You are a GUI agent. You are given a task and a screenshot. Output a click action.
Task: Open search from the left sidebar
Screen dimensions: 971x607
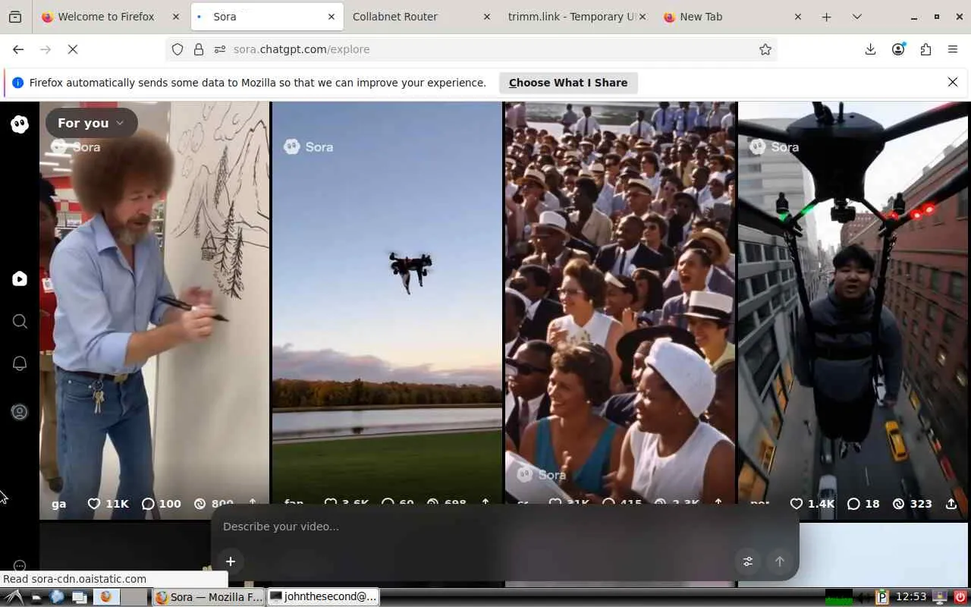click(x=20, y=322)
